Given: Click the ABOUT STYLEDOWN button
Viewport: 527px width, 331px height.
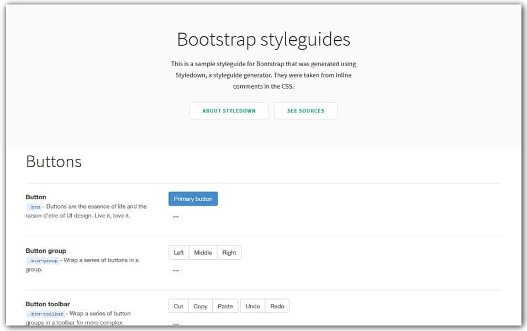Looking at the screenshot, I should tap(229, 110).
